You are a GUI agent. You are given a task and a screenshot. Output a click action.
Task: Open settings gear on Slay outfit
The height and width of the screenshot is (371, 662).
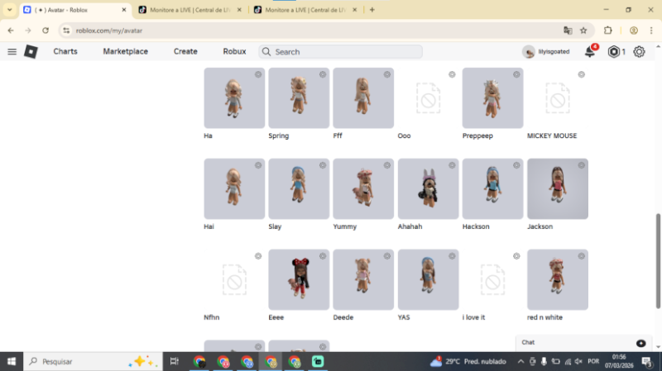tap(323, 165)
